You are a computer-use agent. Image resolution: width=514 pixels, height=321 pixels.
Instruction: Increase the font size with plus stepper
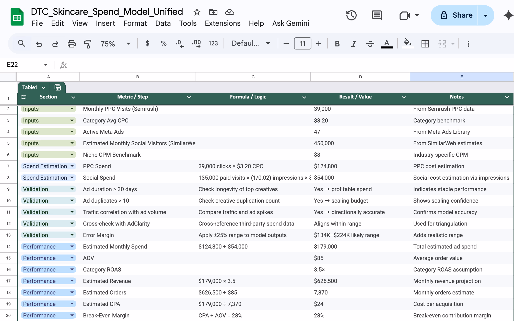[x=319, y=44]
